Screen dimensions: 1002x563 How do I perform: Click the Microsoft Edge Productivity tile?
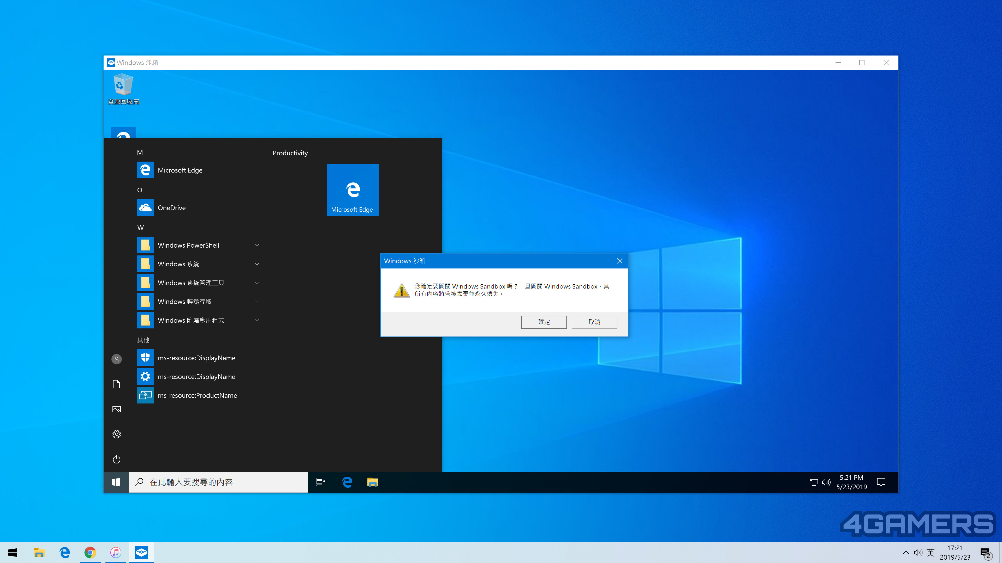click(x=353, y=189)
